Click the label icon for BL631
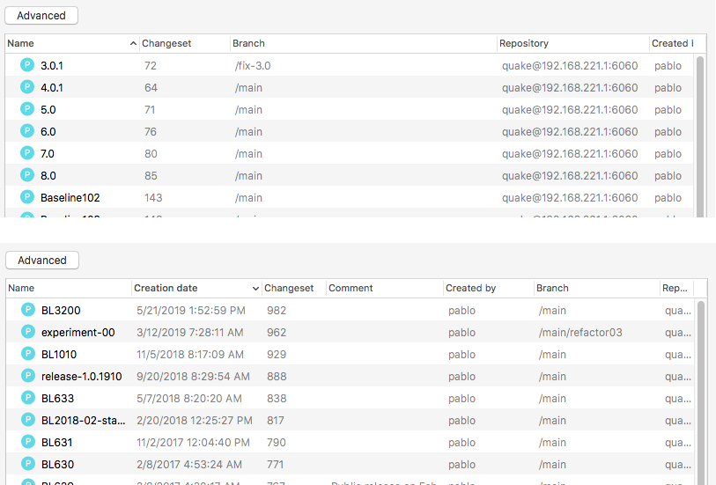 point(28,442)
